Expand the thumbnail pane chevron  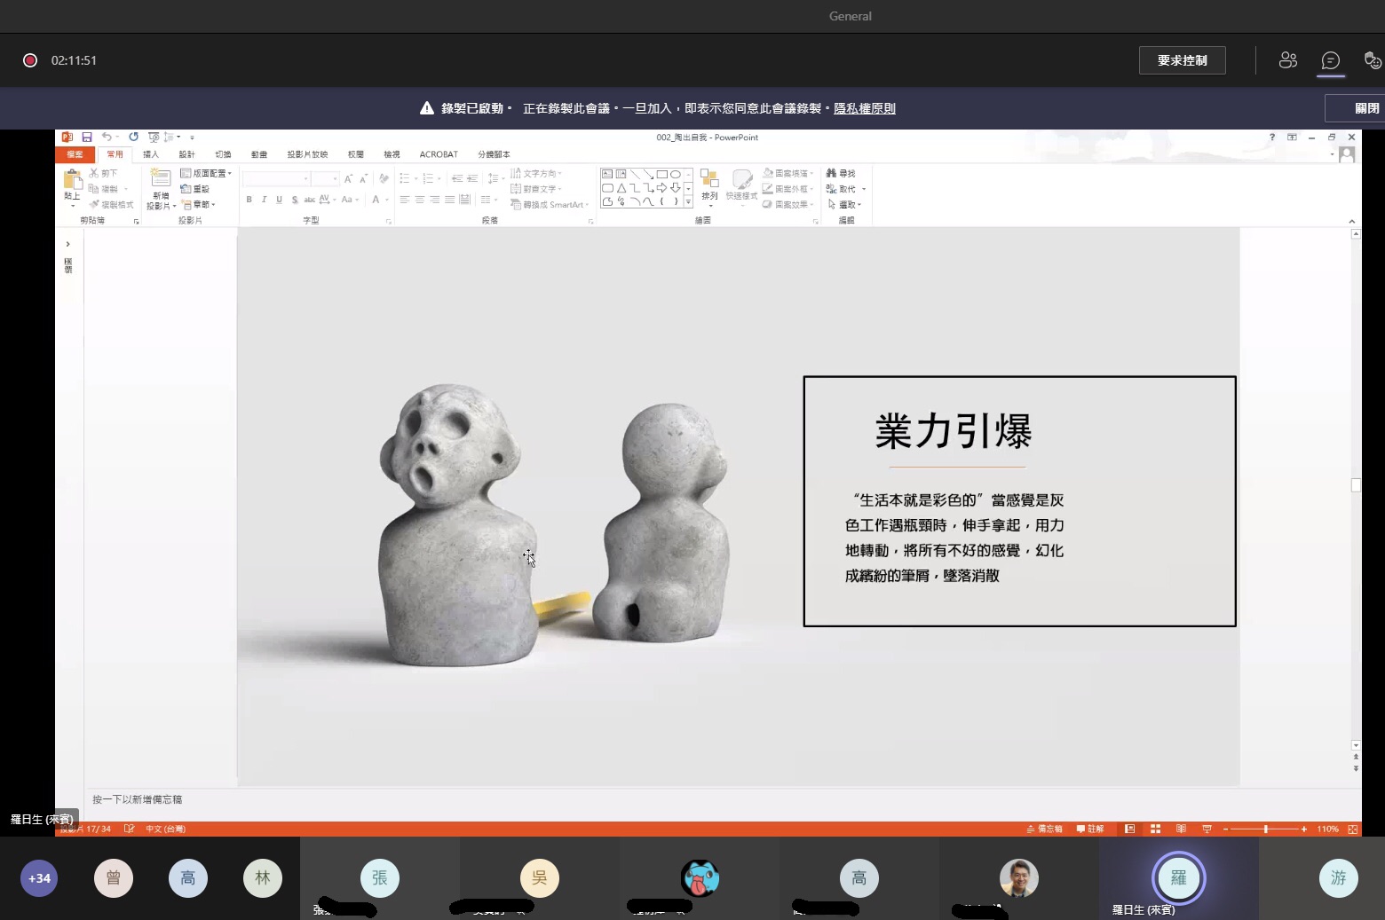tap(67, 244)
